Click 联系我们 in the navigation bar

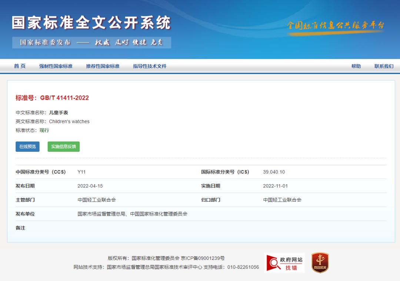pyautogui.click(x=384, y=66)
